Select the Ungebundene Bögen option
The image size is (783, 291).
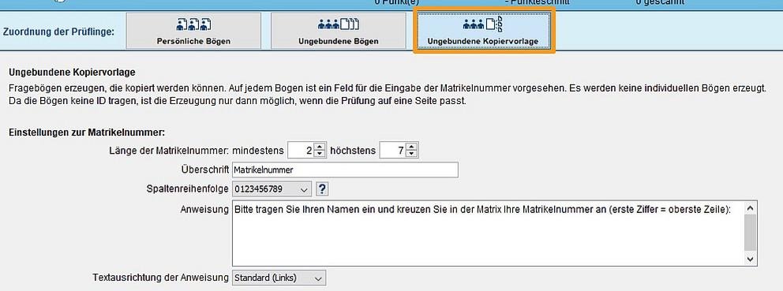coord(338,31)
